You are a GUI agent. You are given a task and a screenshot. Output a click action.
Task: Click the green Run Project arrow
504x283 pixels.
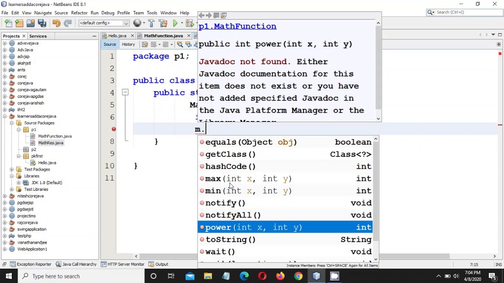point(175,24)
